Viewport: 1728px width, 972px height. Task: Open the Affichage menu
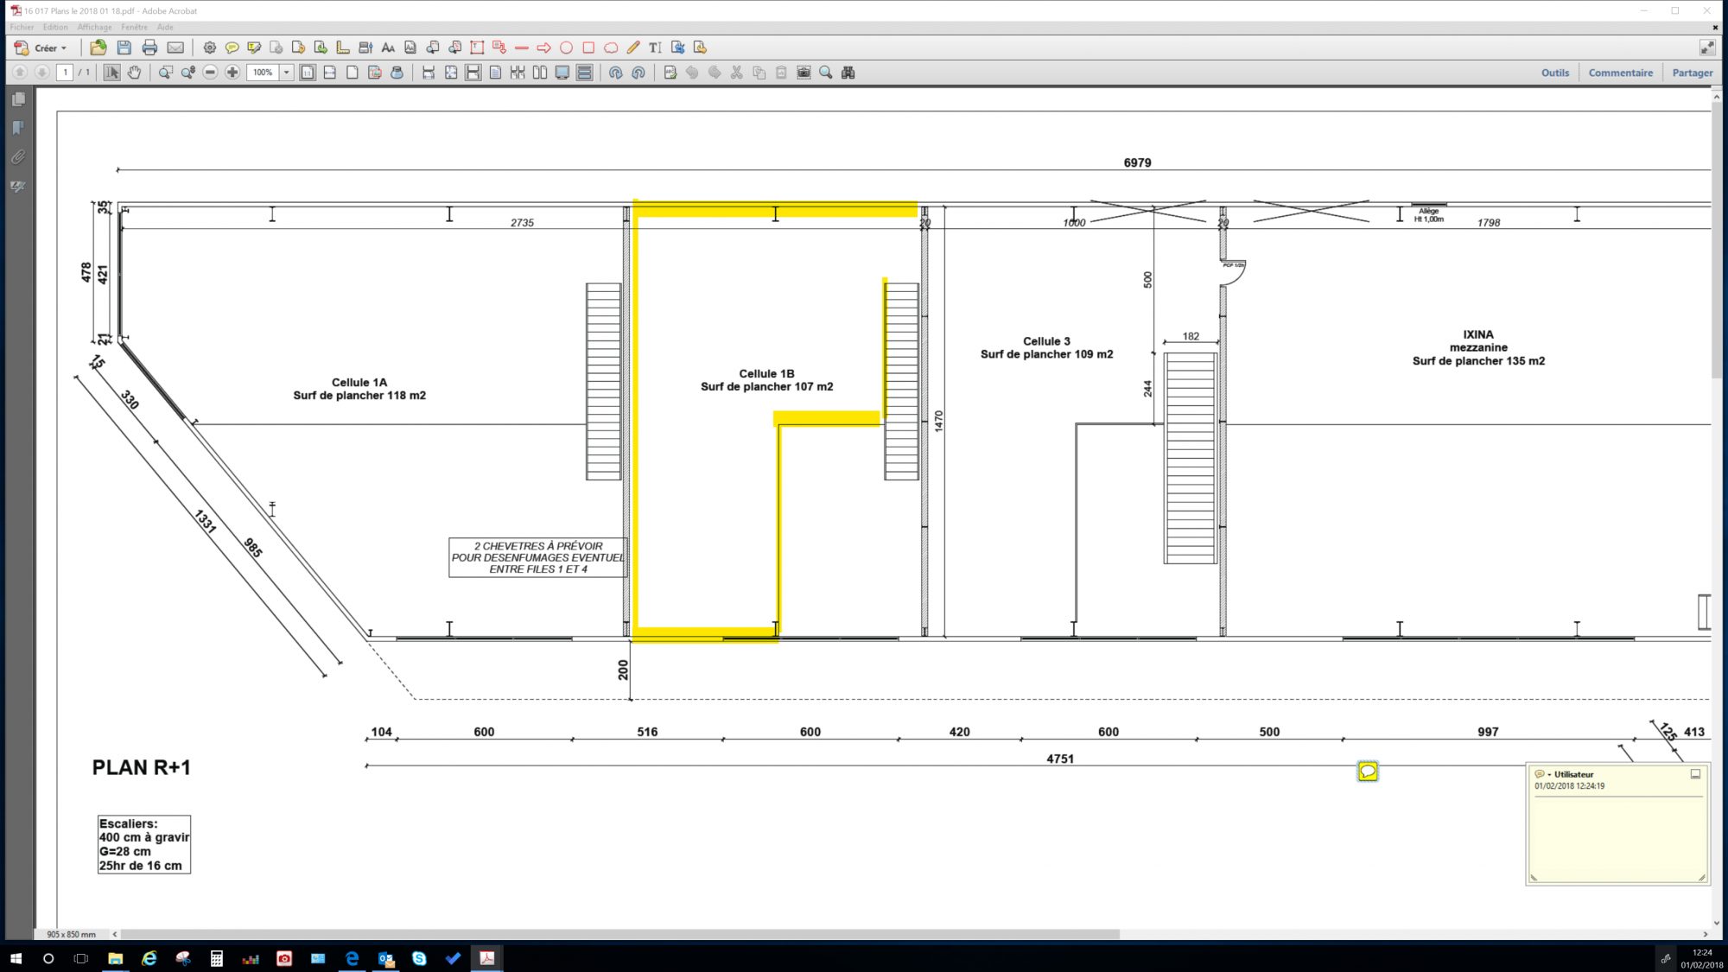94,27
